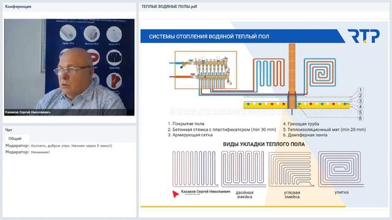The width and height of the screenshot is (392, 220).
Task: Click the RTP logo on the slide
Action: tap(363, 36)
